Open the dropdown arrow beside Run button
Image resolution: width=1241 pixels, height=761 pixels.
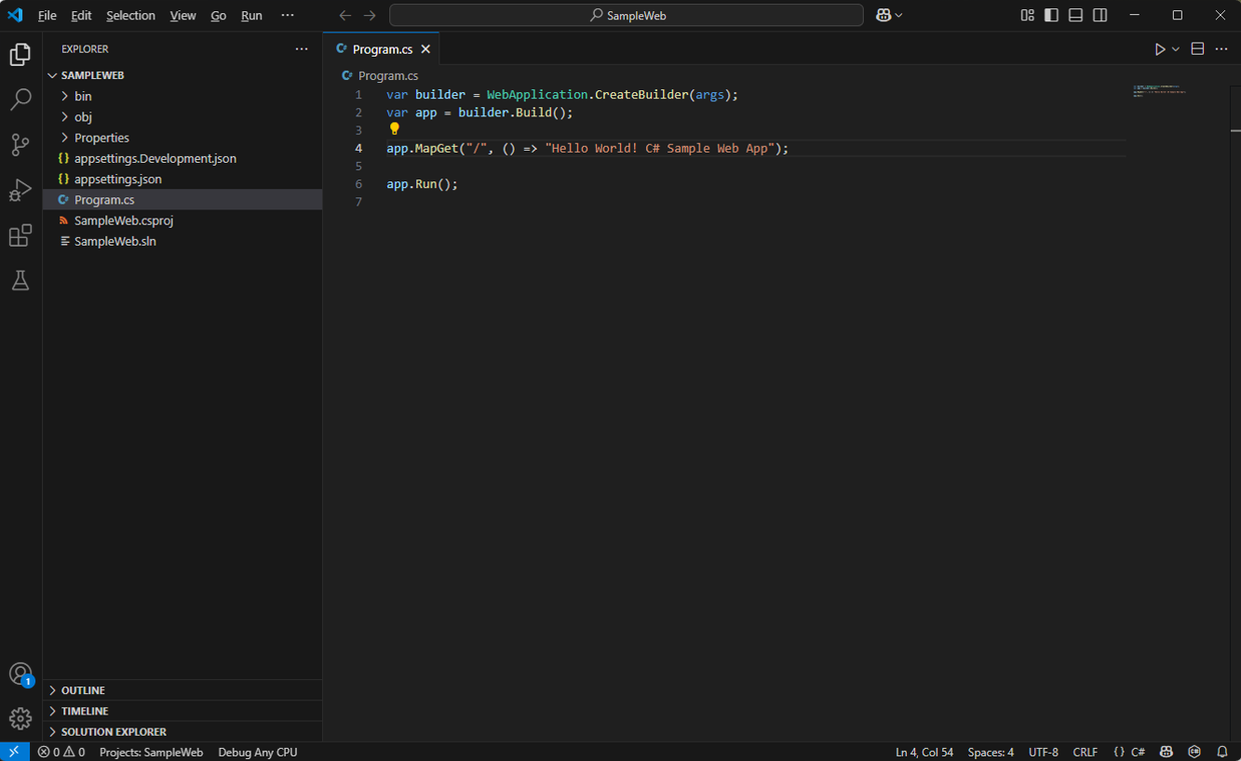[x=1176, y=49]
